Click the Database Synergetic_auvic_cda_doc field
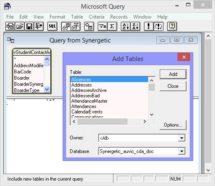The height and width of the screenshot is (186, 215). point(142,151)
